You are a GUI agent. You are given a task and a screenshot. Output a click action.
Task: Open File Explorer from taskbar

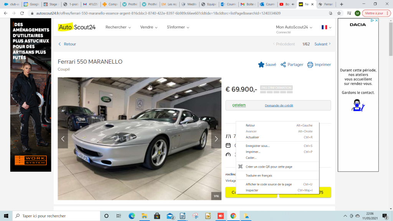pyautogui.click(x=144, y=216)
